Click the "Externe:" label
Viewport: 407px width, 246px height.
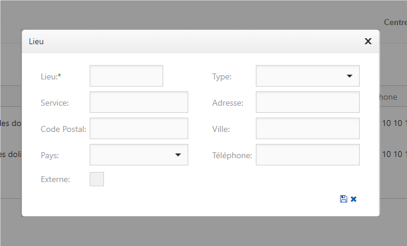tap(56, 179)
